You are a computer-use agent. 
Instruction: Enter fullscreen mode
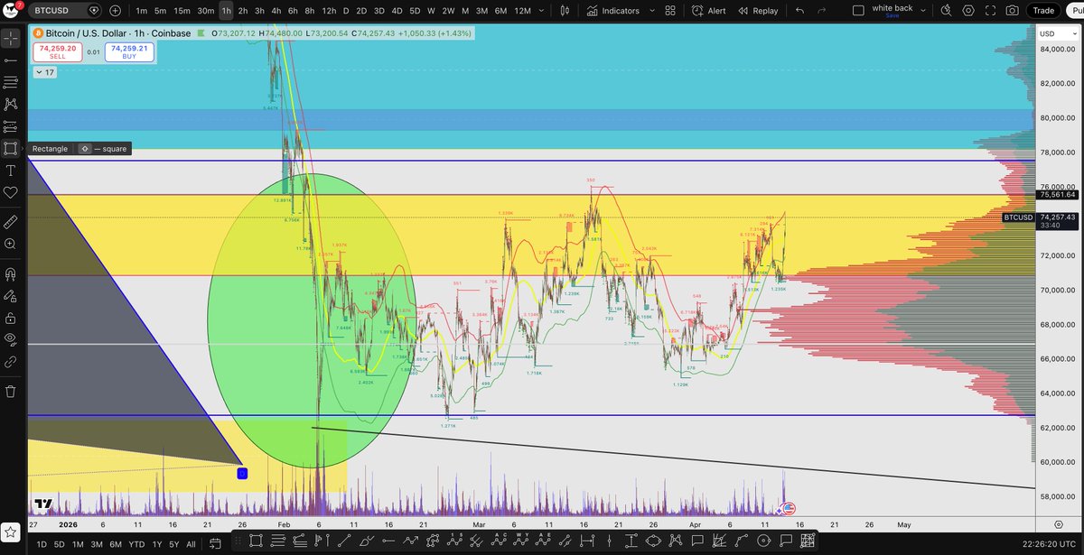coord(989,11)
